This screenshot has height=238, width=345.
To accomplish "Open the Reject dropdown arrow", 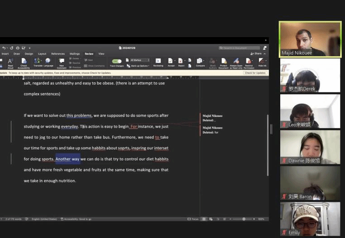I will click(x=185, y=60).
